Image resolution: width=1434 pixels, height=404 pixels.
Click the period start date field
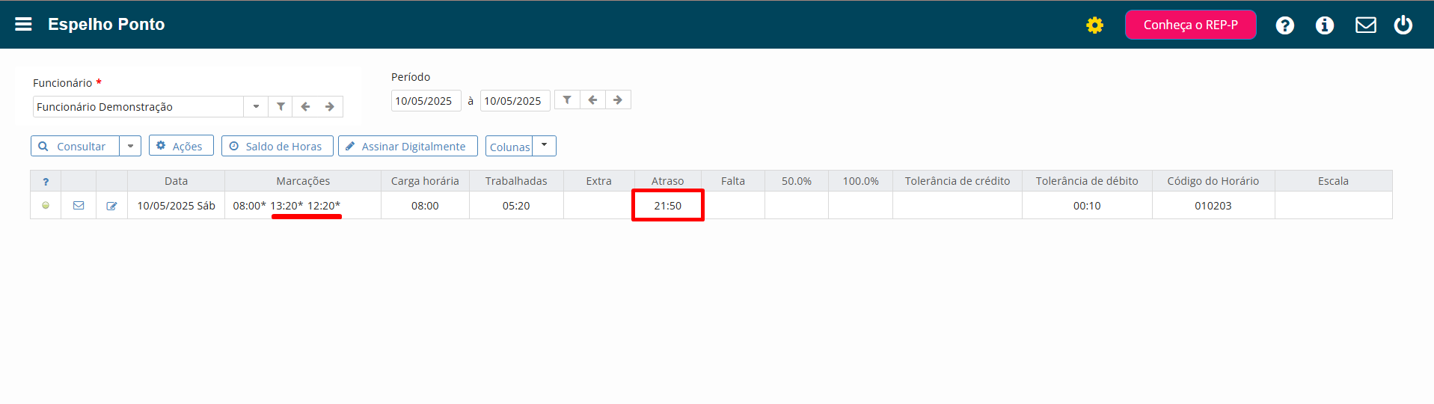426,101
